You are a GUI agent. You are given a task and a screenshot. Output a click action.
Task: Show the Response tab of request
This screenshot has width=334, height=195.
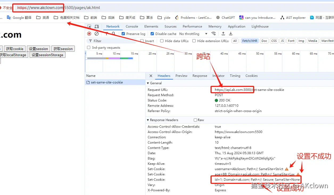(x=200, y=76)
